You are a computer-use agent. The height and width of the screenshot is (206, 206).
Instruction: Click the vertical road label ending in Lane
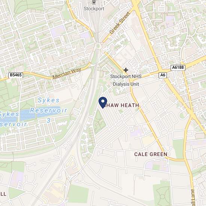193,198
